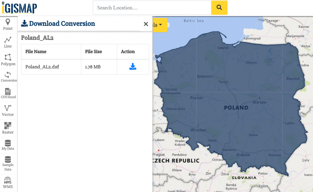Screen dimensions: 313x192
Task: Click the yellow search magnifier button
Action: (x=219, y=8)
